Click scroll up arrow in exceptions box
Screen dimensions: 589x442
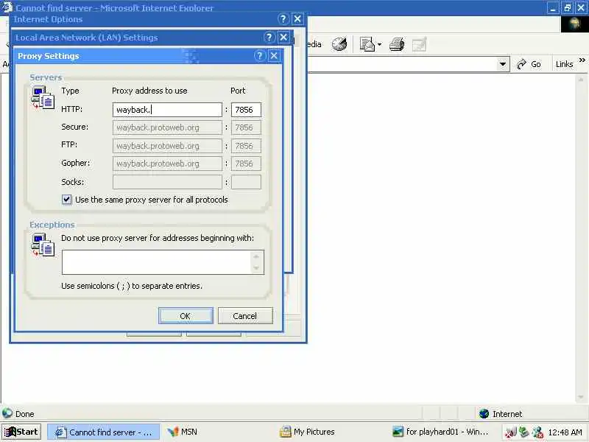[x=256, y=256]
